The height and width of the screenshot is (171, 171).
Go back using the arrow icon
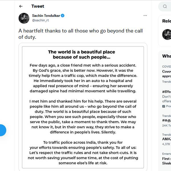pyautogui.click(x=21, y=6)
